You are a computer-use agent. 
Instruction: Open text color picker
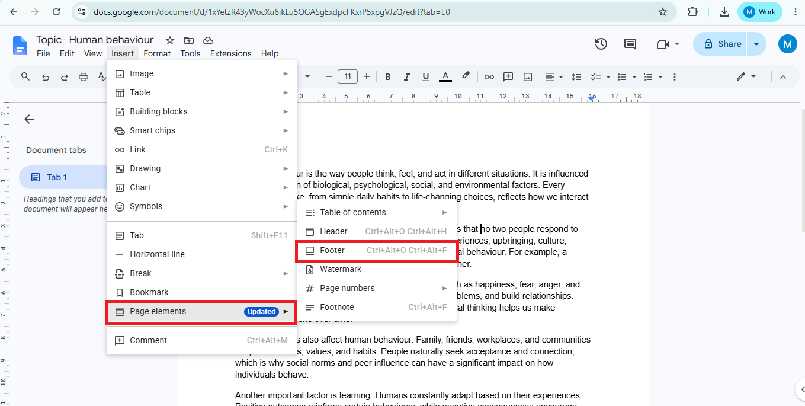pyautogui.click(x=445, y=76)
